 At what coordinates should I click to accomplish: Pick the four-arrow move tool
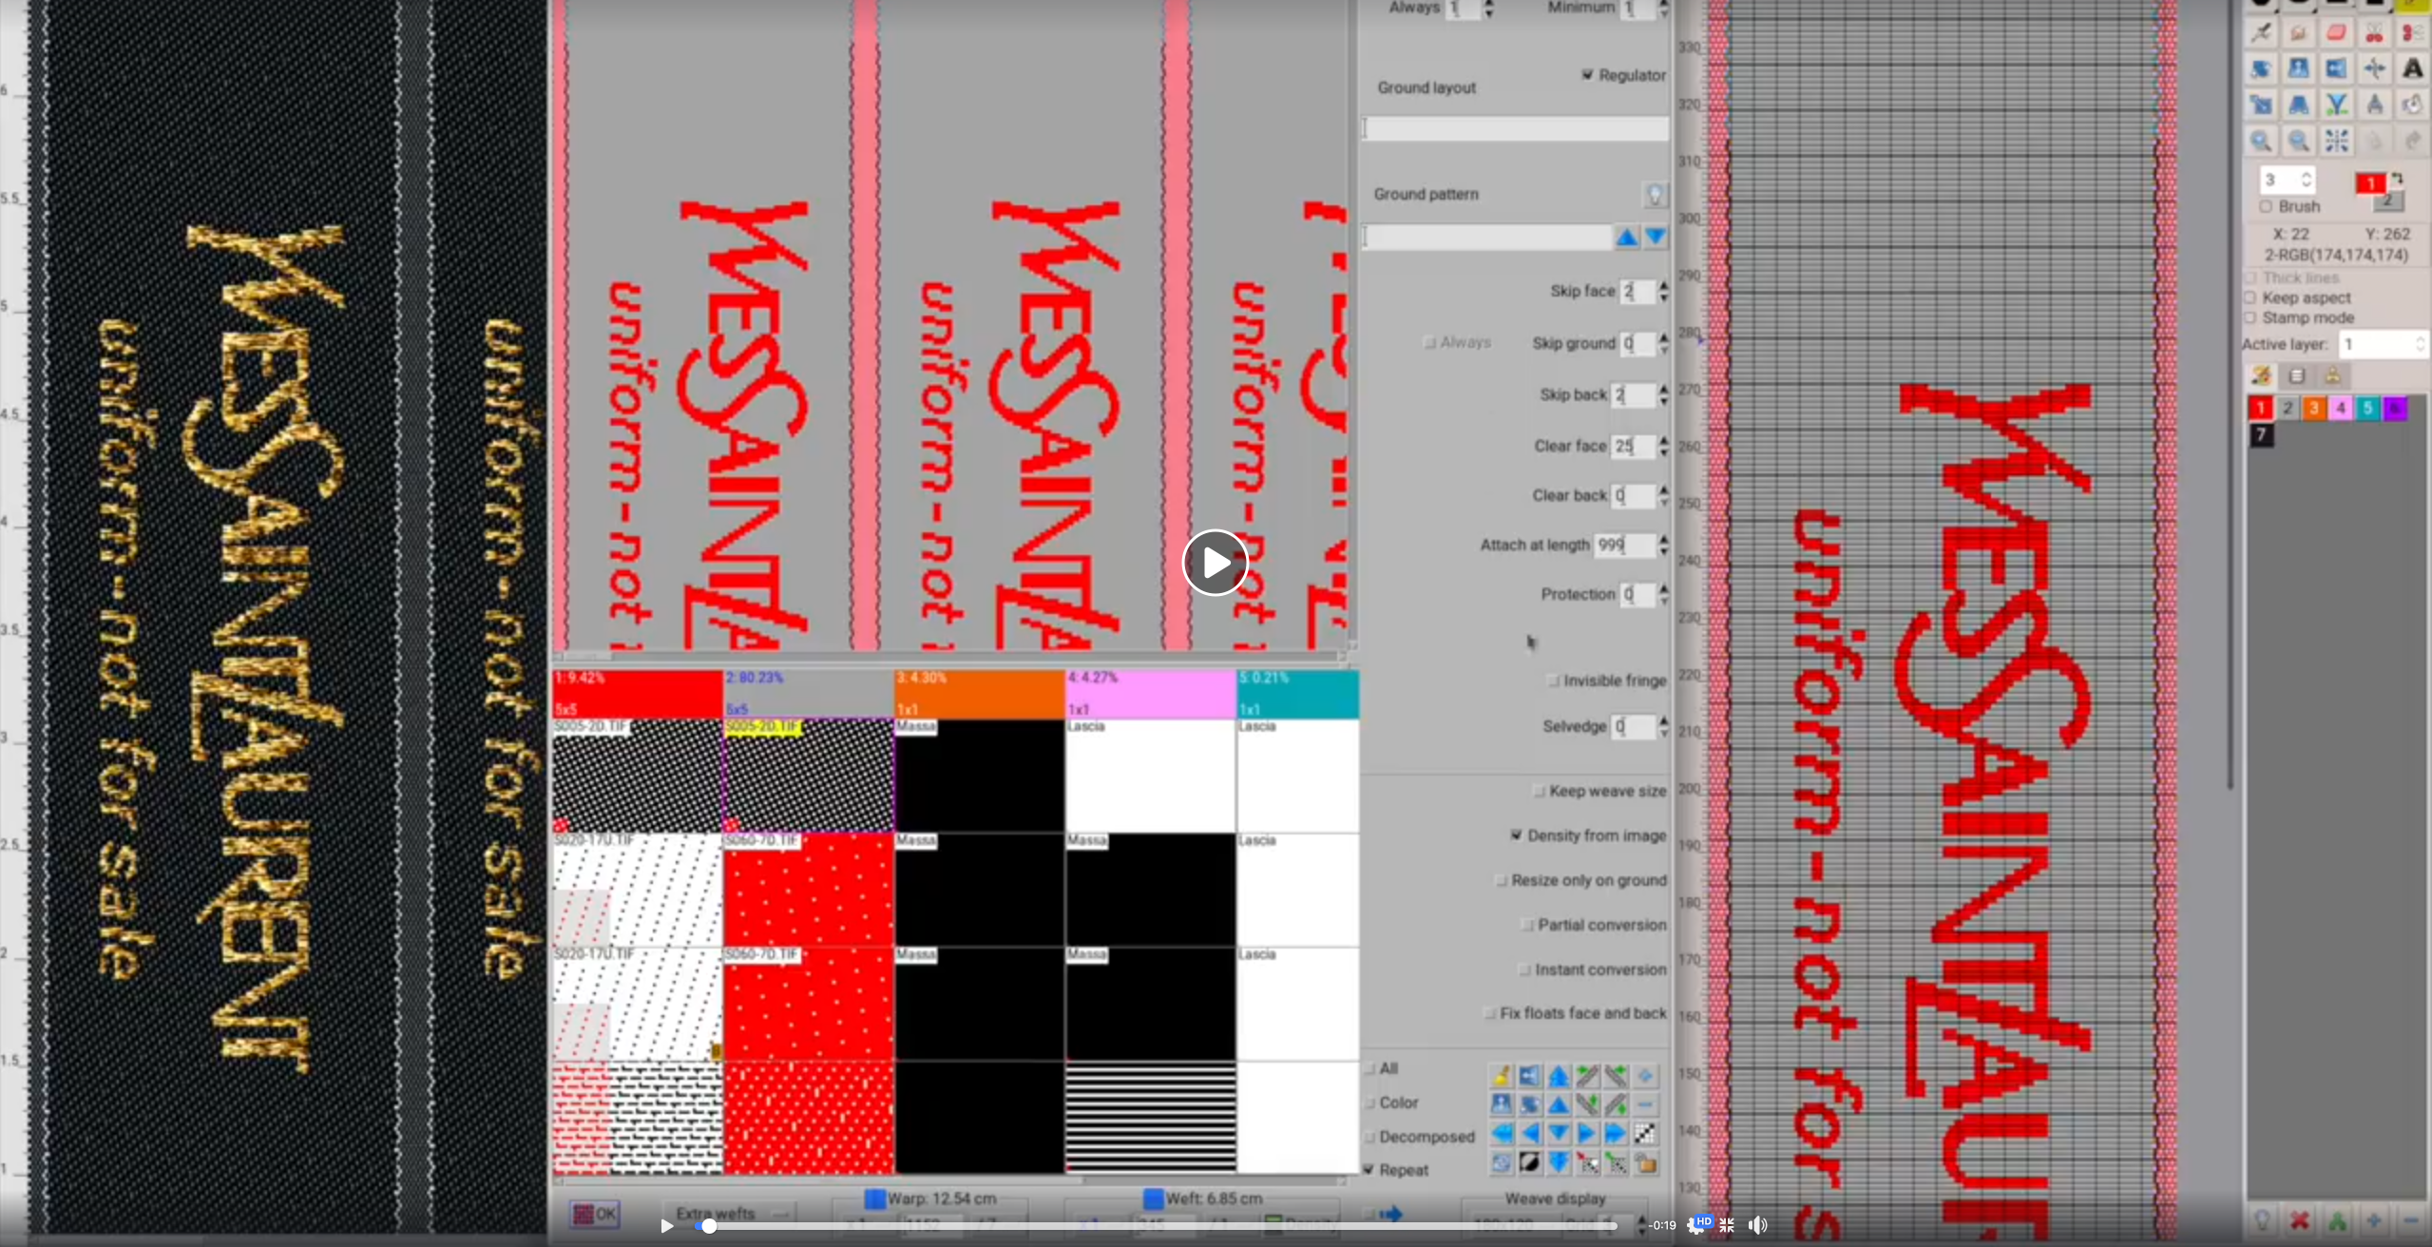click(x=2374, y=68)
